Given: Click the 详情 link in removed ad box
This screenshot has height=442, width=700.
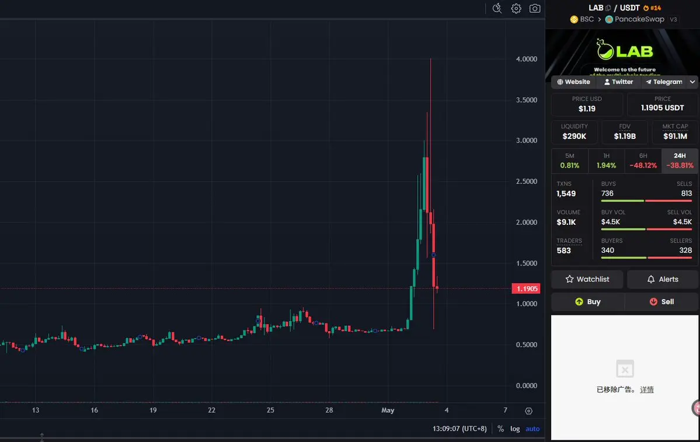Looking at the screenshot, I should (647, 390).
